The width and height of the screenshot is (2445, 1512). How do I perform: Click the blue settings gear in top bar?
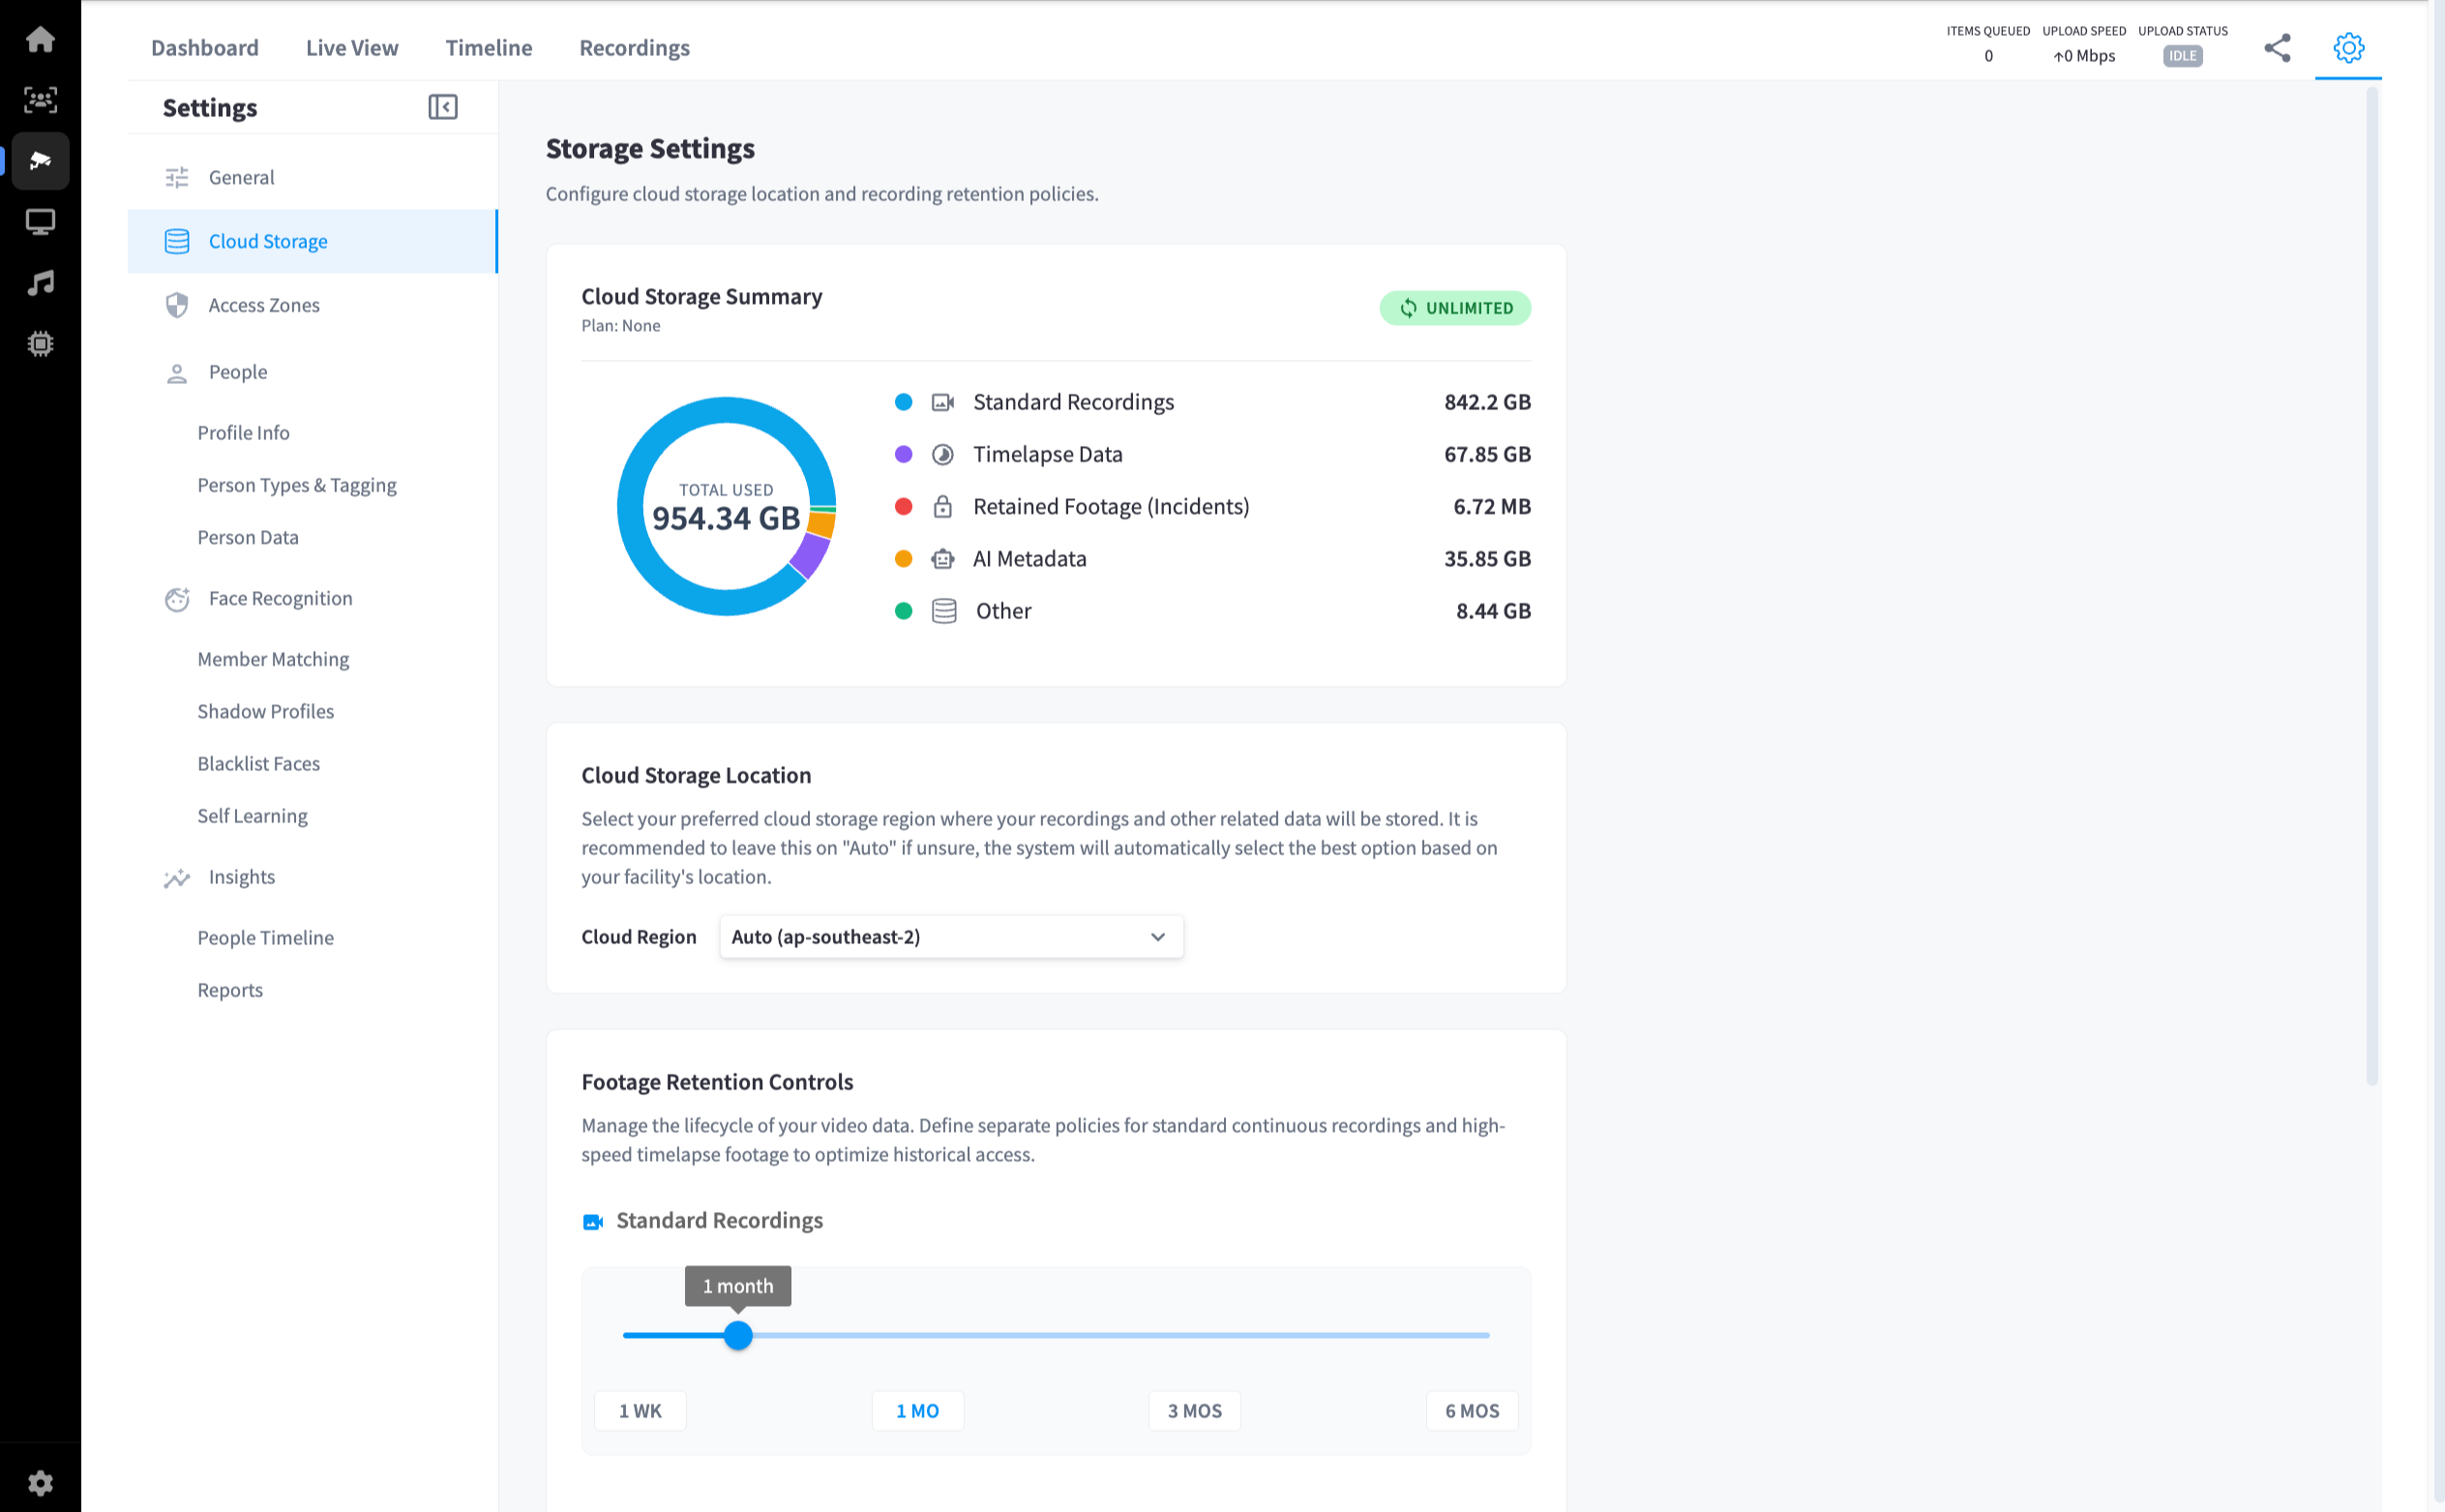pyautogui.click(x=2348, y=48)
